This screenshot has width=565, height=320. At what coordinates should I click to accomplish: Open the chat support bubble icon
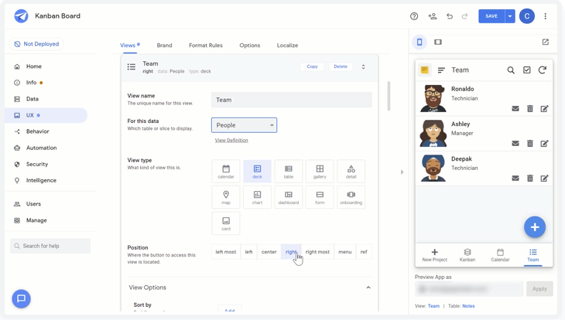21,299
